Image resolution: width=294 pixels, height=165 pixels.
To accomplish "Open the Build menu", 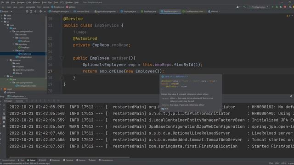I will pyautogui.click(x=44, y=2).
